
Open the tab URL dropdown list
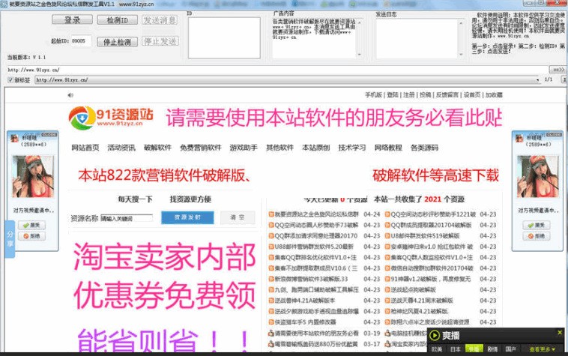[x=537, y=80]
